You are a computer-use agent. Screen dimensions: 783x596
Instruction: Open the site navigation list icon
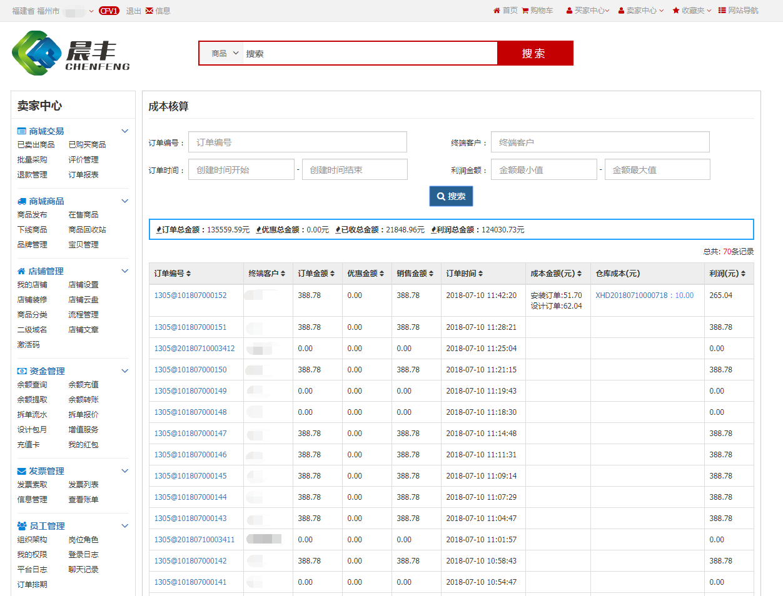[722, 11]
